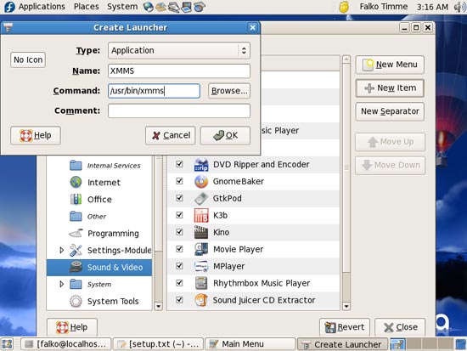Click the Internal Services folder icon
Screen dimensions: 467x351
pos(76,165)
